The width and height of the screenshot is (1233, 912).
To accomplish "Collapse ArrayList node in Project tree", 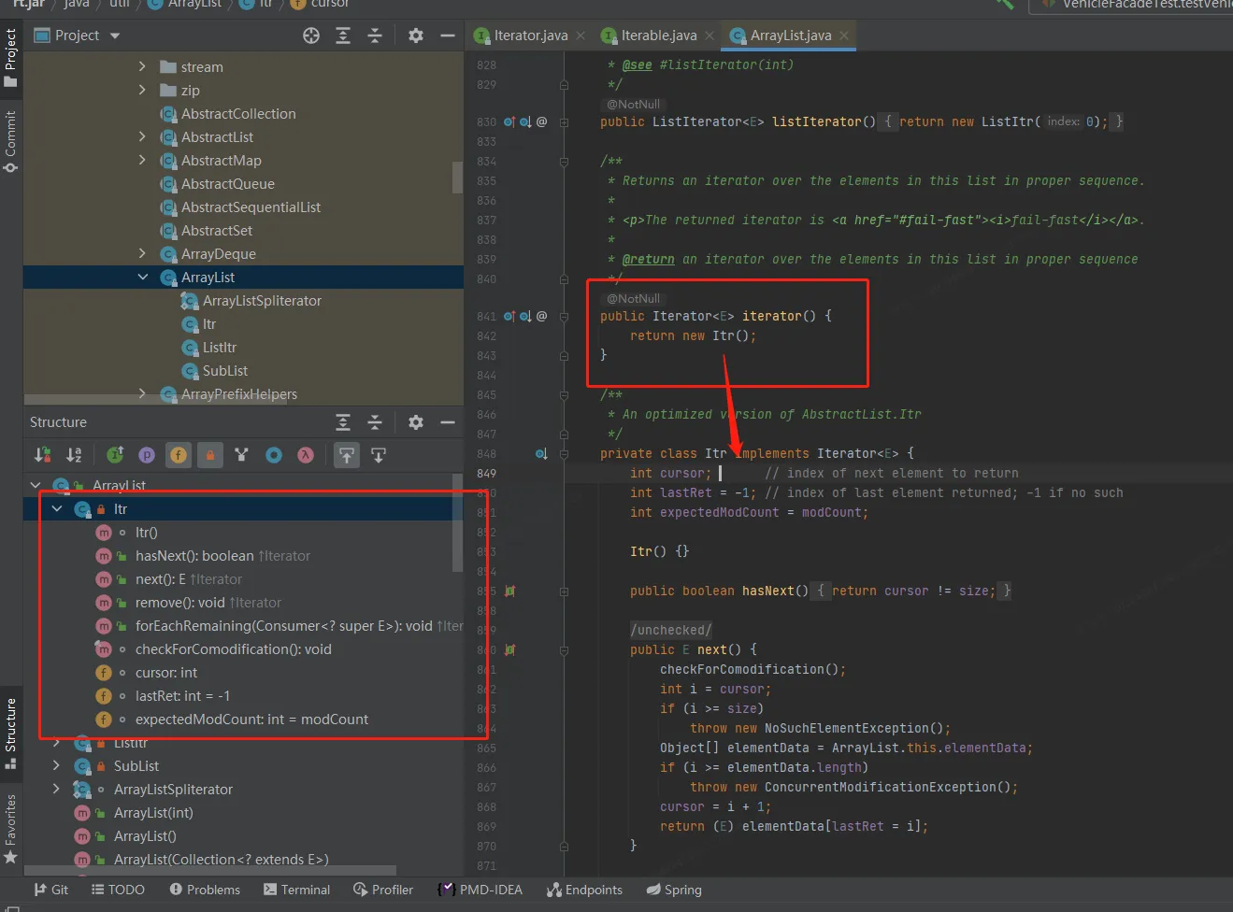I will 142,277.
